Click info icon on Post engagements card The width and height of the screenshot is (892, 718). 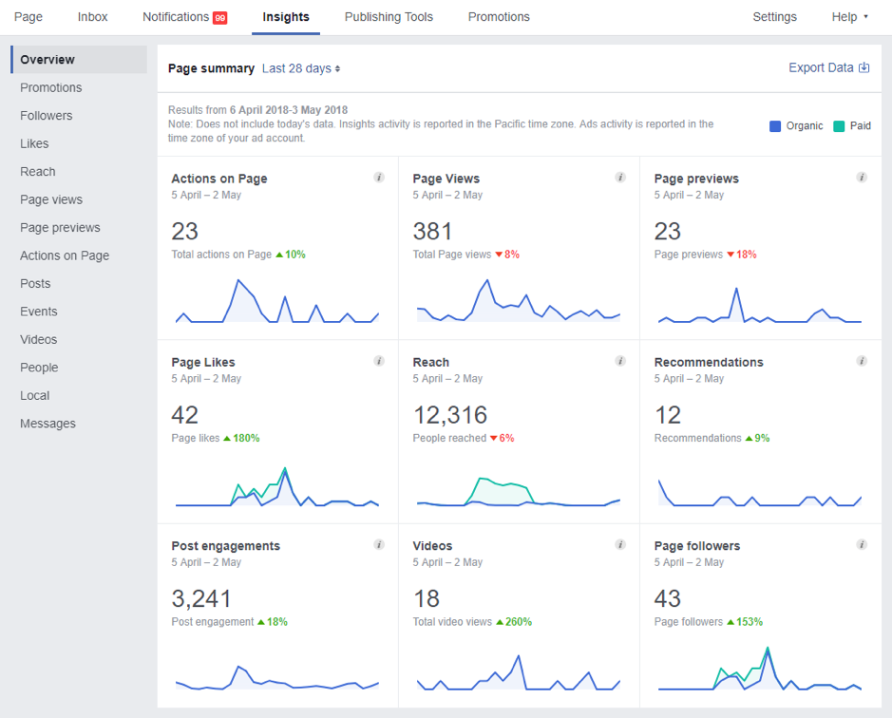point(379,544)
